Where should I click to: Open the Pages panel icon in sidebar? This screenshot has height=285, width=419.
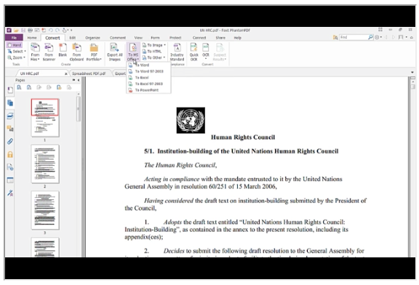[10, 103]
